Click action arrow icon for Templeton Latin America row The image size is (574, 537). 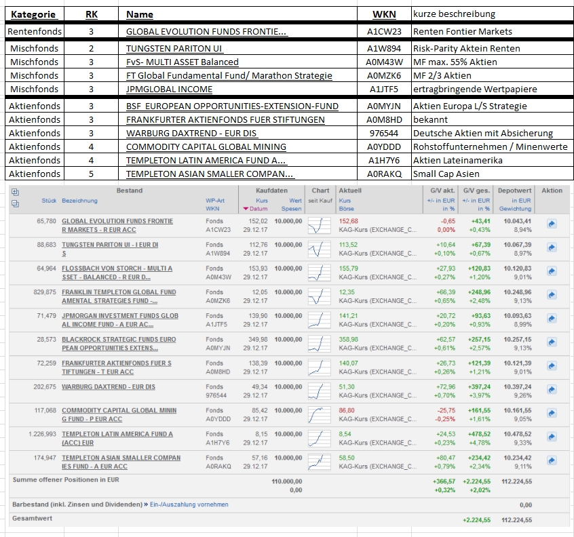tap(552, 437)
